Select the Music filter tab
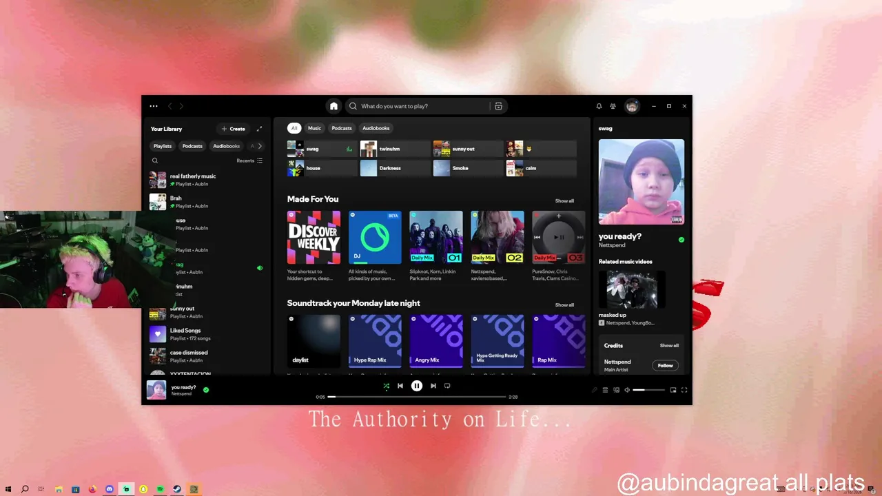Screen dimensions: 882x496 [x=314, y=128]
